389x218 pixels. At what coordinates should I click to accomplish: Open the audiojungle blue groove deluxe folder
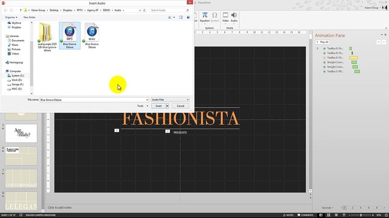pyautogui.click(x=47, y=37)
